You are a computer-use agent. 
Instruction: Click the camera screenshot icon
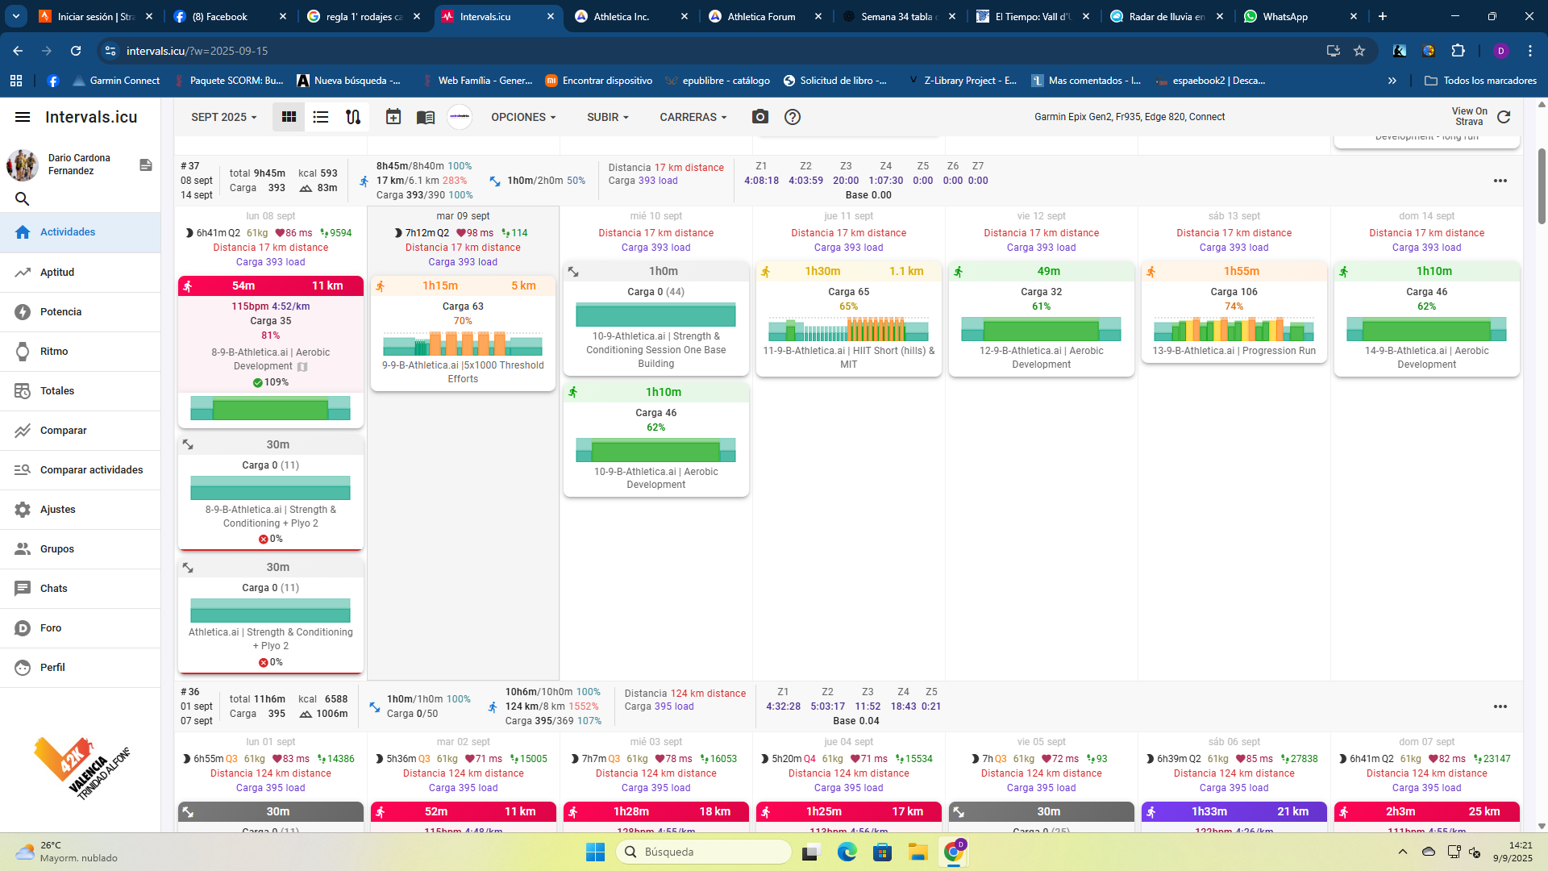pos(759,117)
